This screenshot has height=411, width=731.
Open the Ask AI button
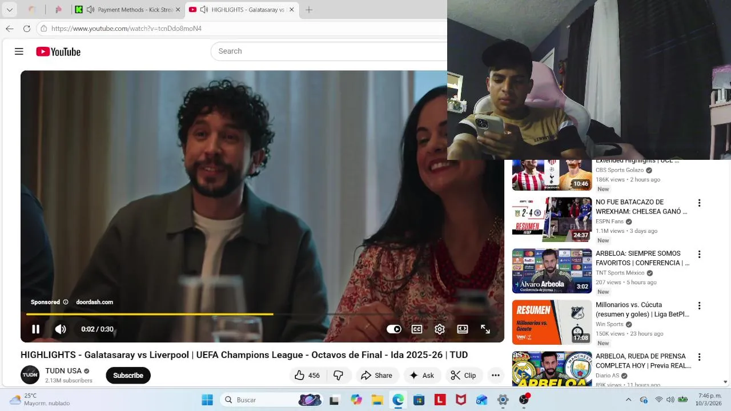422,375
